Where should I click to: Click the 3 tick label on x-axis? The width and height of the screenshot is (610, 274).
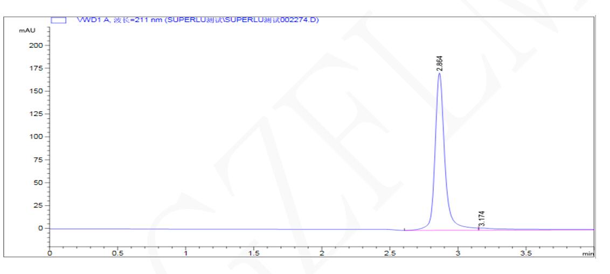click(458, 253)
